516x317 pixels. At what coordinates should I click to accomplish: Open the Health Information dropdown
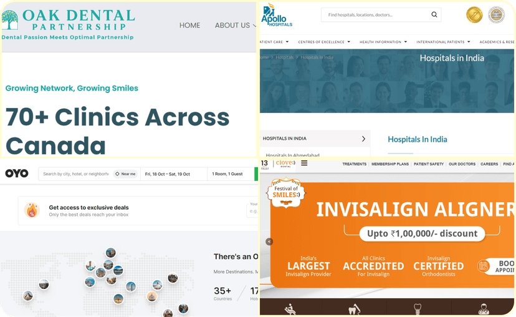coord(383,42)
